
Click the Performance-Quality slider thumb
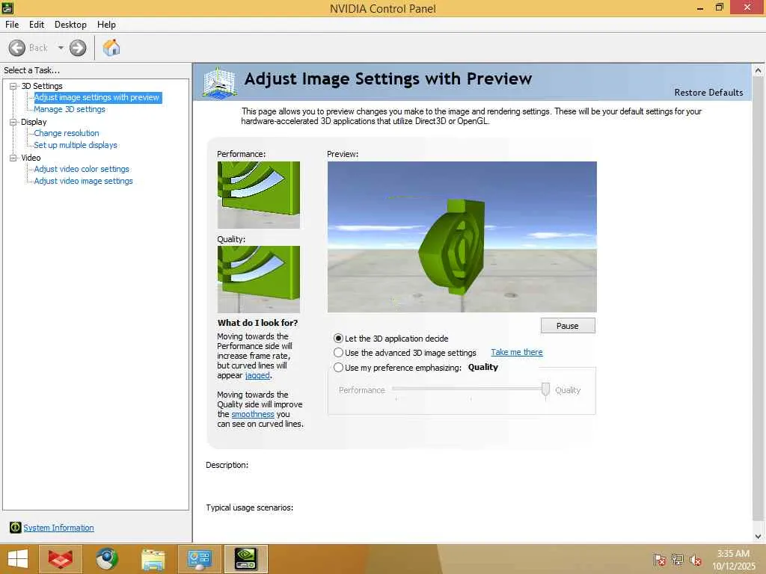[545, 389]
